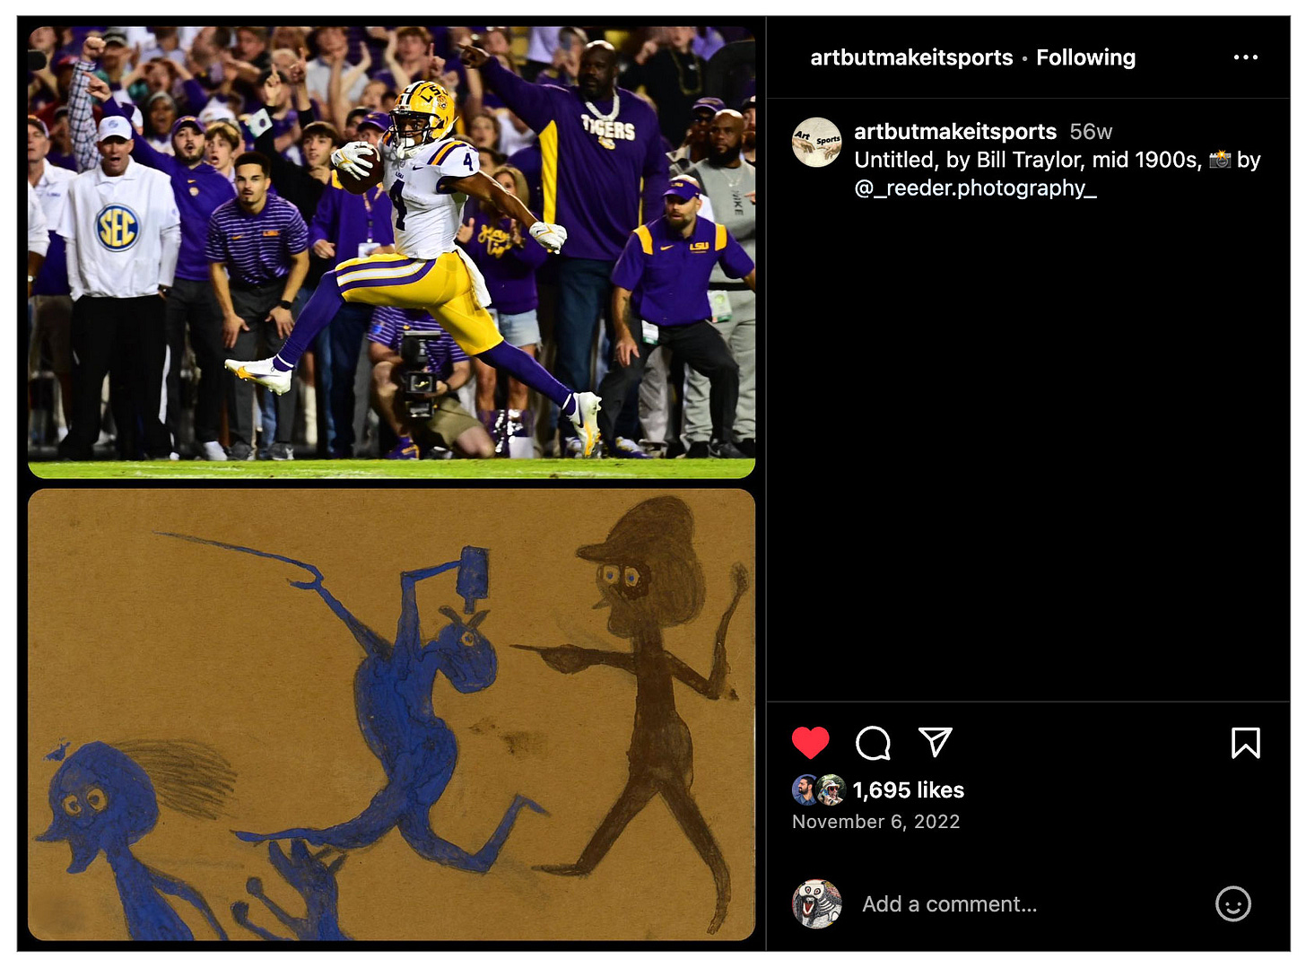This screenshot has width=1306, height=968.
Task: Open artbutmakeitsports profile from header username
Action: (911, 57)
